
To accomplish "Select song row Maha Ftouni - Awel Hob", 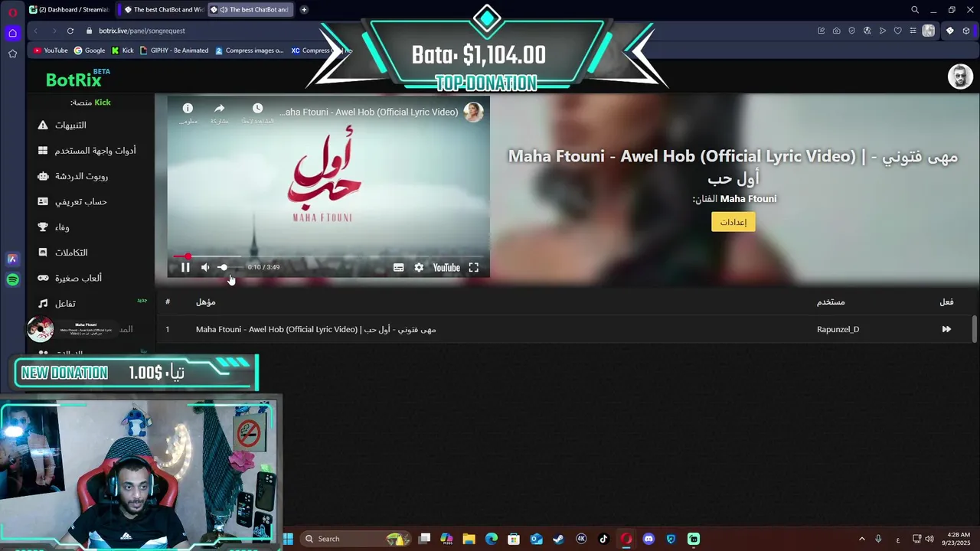I will tap(564, 329).
